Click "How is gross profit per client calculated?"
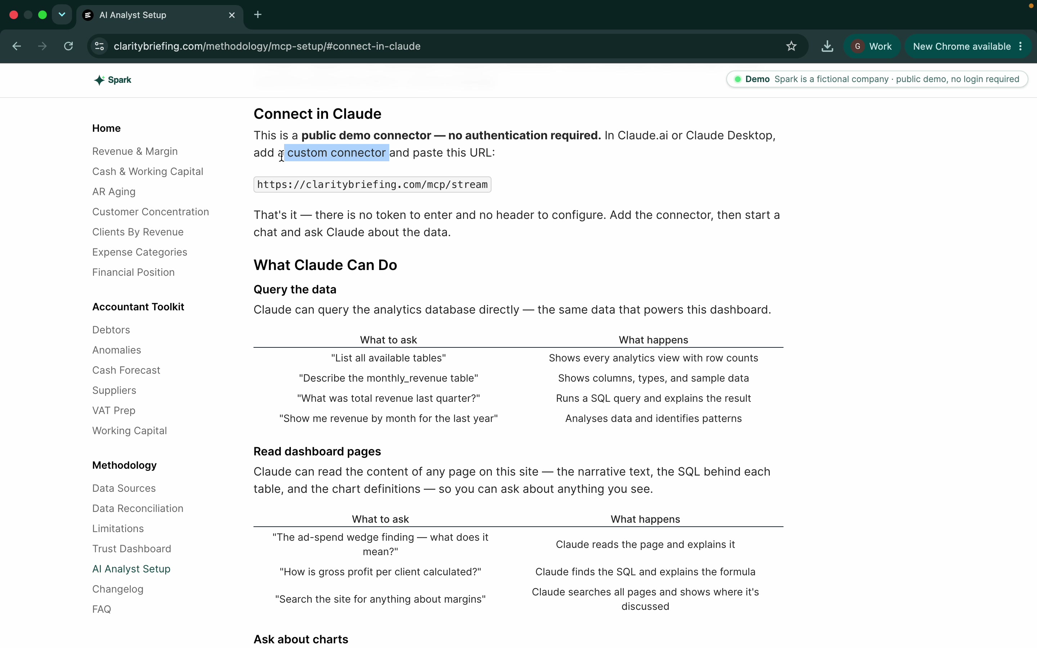The width and height of the screenshot is (1037, 648). click(x=381, y=572)
